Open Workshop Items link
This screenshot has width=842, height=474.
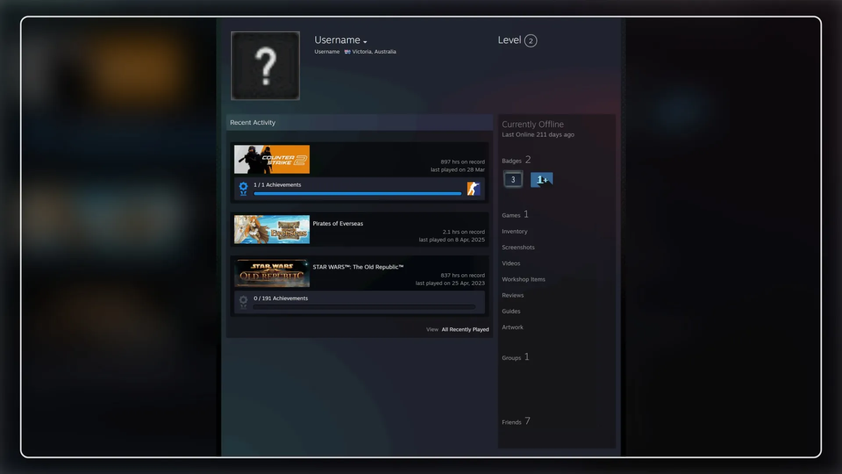pos(523,280)
